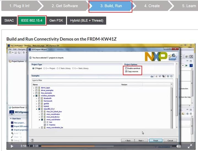The image size is (198, 151).
Task: Mute the video with the speaker icon
Action: pyautogui.click(x=178, y=146)
